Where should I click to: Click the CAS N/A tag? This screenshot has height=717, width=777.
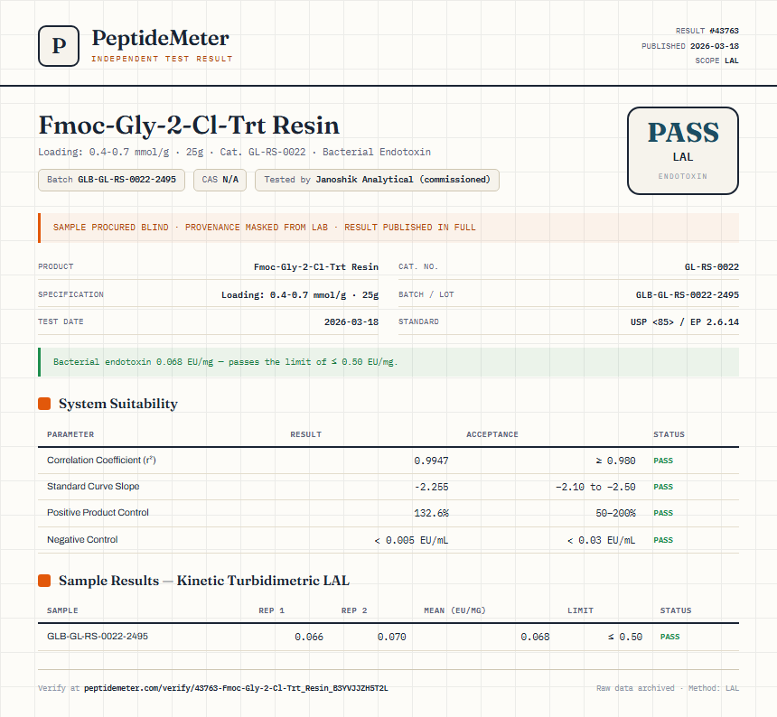[x=220, y=180]
